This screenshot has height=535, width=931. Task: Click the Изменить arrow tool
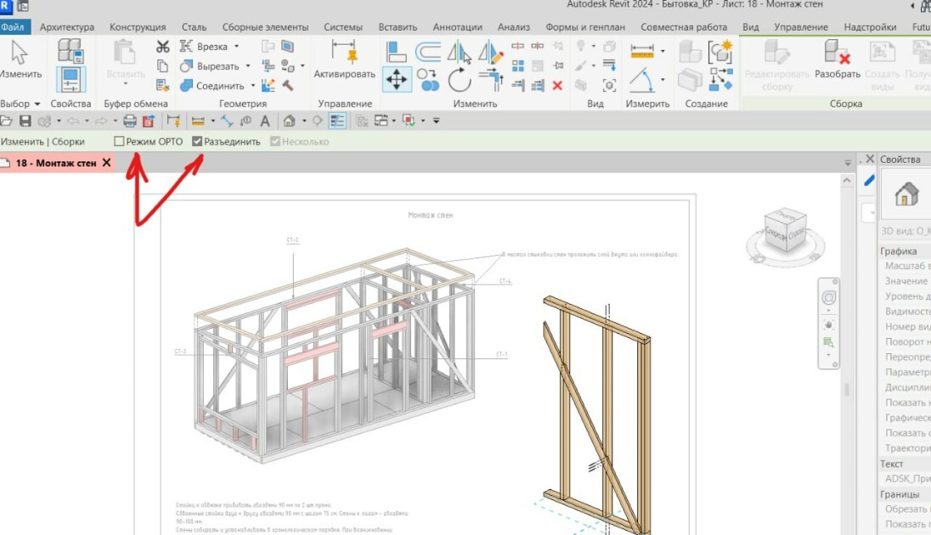(20, 59)
